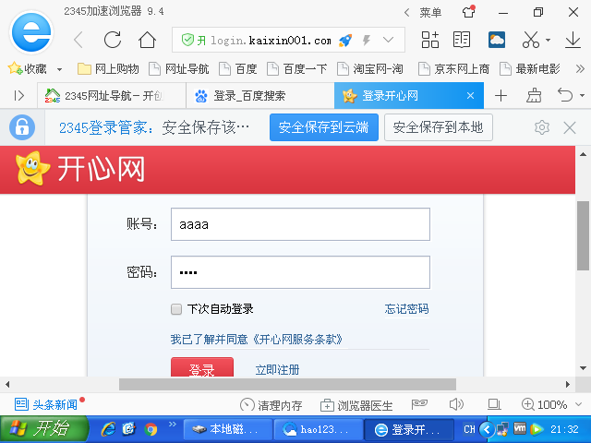
Task: Open the 网址导航 bookmark
Action: (179, 69)
